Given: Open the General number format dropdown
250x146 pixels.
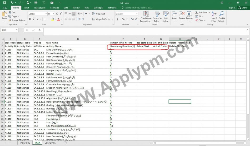Looking at the screenshot, I should [137, 14].
